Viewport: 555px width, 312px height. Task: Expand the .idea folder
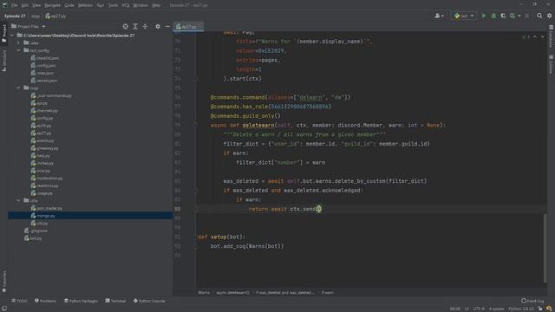click(18, 42)
